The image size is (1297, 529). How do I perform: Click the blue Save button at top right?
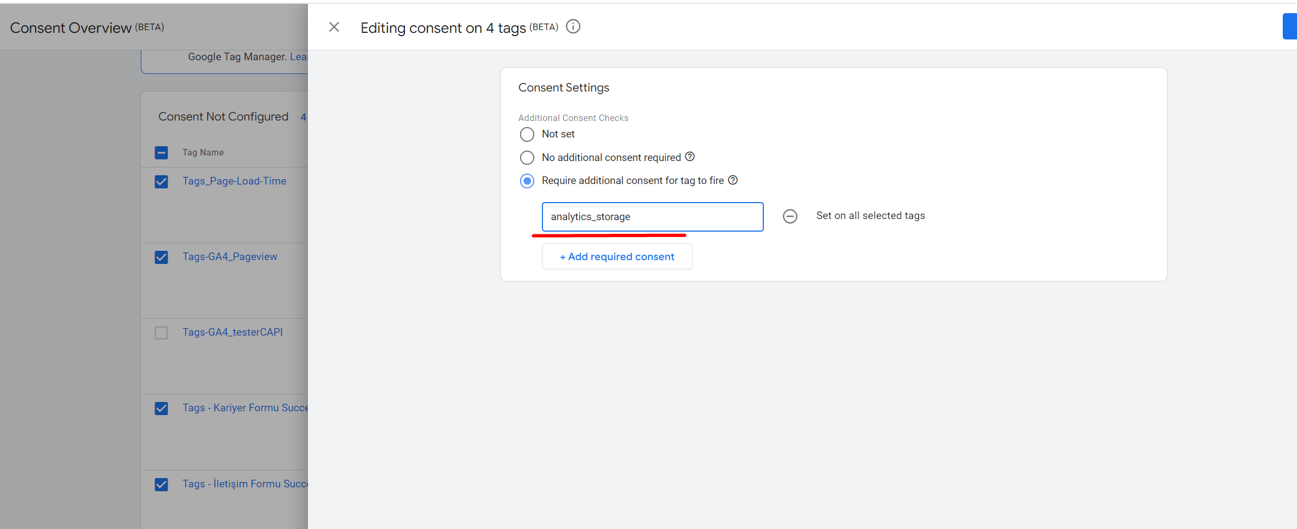(x=1289, y=27)
